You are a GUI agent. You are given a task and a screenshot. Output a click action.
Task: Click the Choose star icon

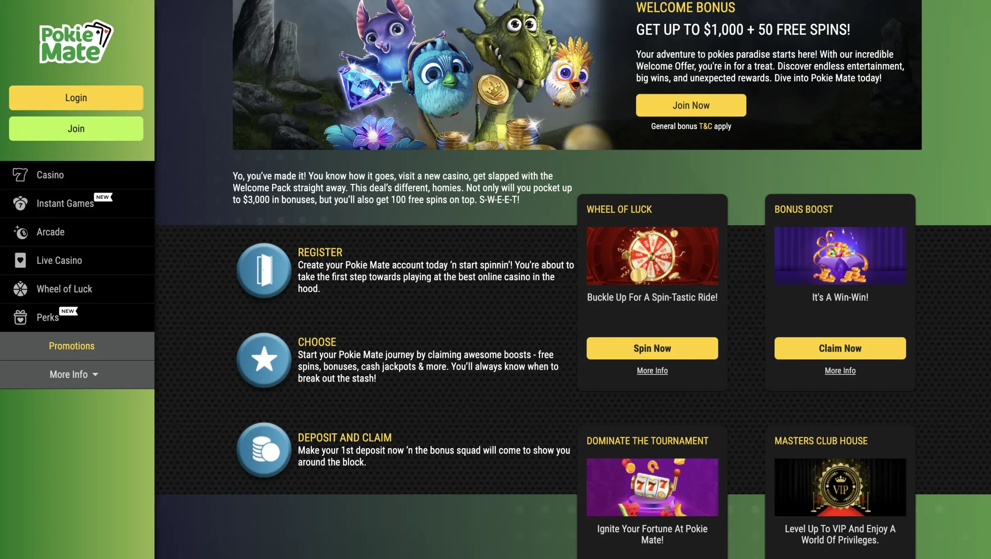[264, 360]
